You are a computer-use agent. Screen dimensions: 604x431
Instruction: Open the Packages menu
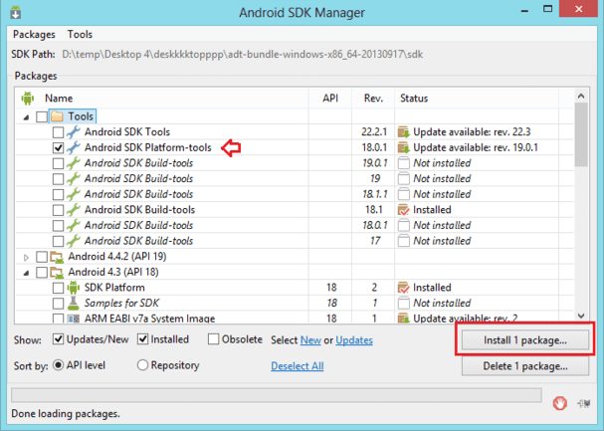(34, 34)
